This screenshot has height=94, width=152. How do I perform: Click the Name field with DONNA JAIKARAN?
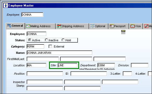point(60,53)
